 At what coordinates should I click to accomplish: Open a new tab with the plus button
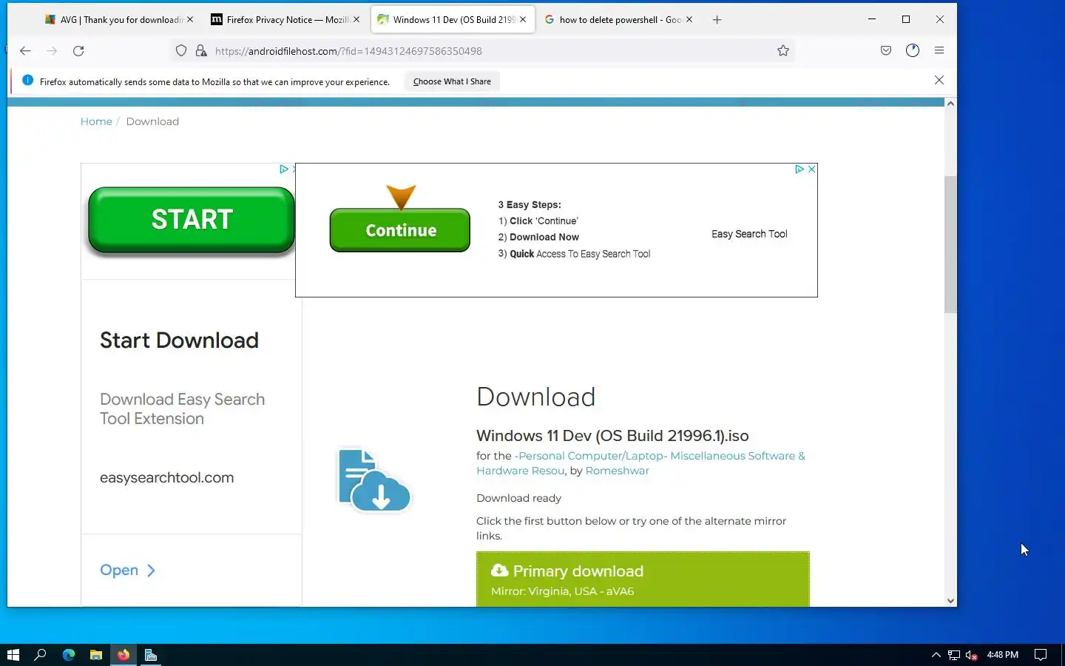pyautogui.click(x=717, y=20)
